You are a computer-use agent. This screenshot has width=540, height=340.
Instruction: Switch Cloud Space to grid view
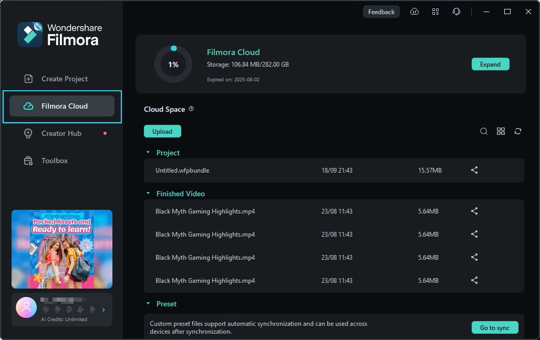(x=501, y=131)
